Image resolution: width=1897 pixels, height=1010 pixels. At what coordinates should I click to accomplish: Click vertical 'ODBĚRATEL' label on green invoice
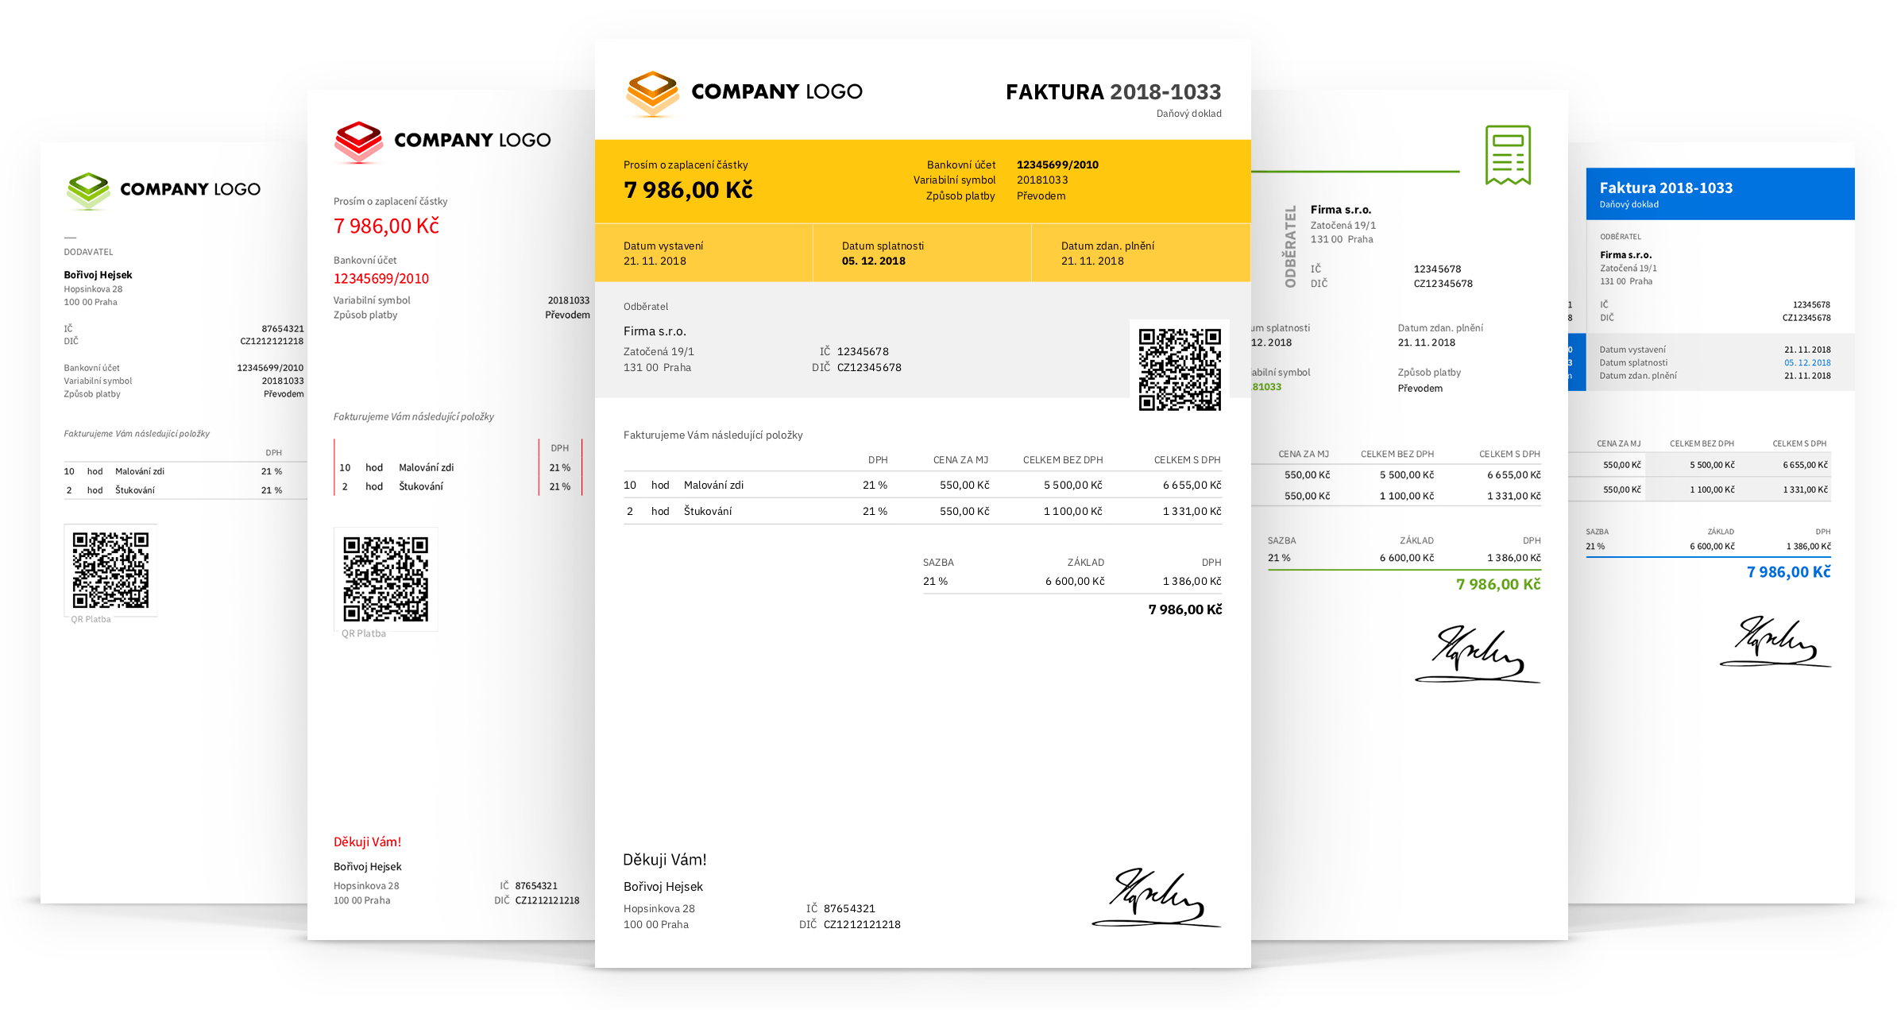point(1290,246)
